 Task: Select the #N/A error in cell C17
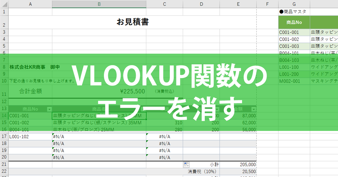(164, 137)
